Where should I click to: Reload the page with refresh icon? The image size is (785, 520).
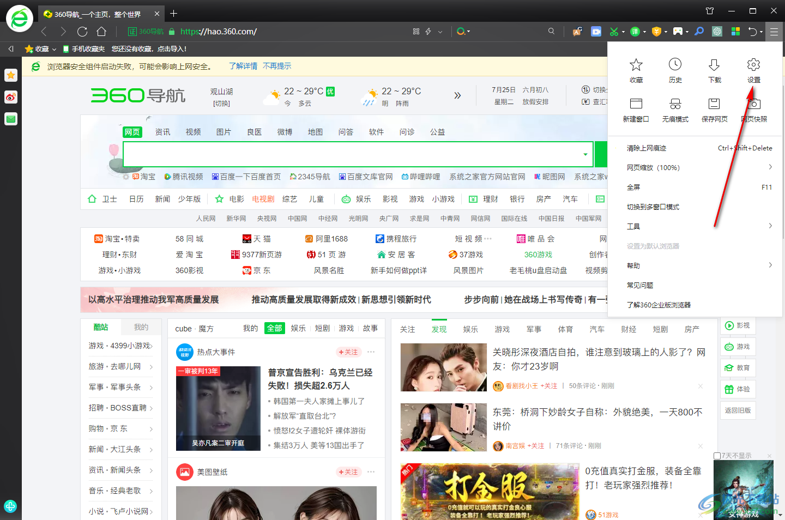[x=82, y=32]
